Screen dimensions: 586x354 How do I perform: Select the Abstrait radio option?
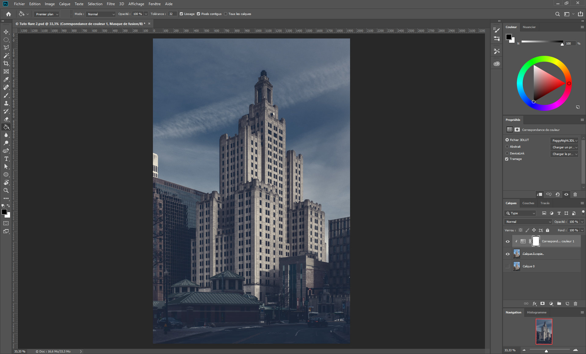(x=507, y=147)
